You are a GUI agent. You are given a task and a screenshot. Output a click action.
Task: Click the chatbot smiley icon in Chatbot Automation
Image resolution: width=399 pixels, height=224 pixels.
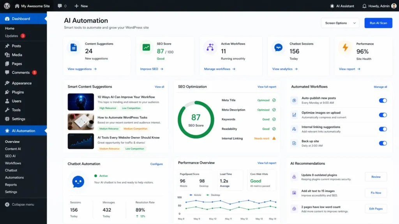coord(78,182)
